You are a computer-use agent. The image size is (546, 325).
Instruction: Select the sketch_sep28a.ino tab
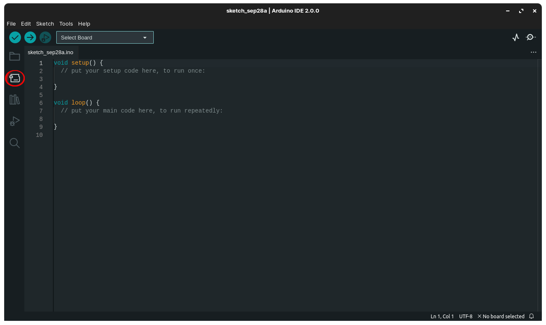pyautogui.click(x=50, y=52)
